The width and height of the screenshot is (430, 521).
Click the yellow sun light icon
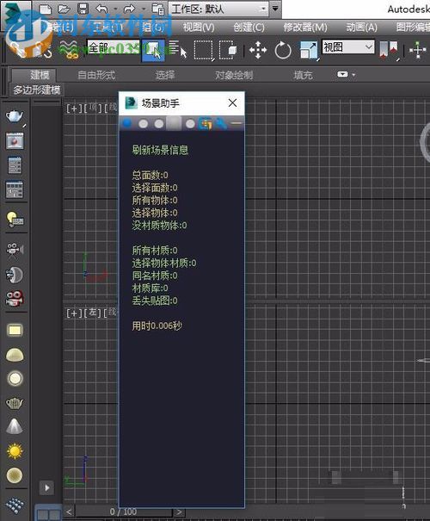tap(15, 451)
